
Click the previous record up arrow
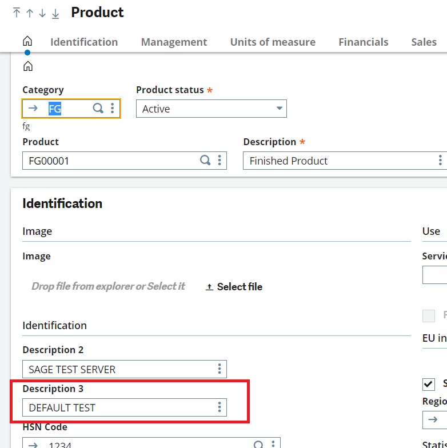[30, 13]
